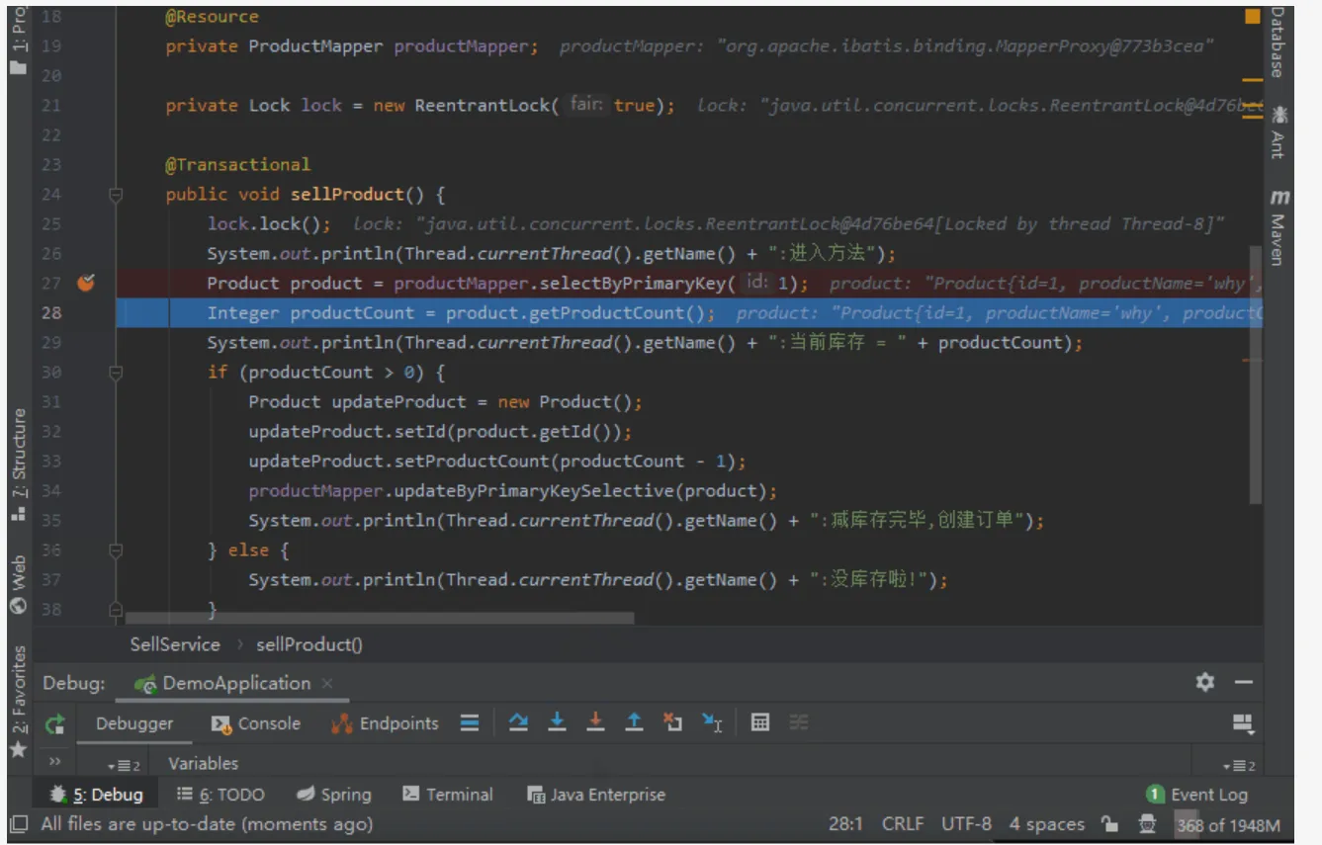Open the Ant tool window
The height and width of the screenshot is (845, 1322).
pyautogui.click(x=1279, y=130)
